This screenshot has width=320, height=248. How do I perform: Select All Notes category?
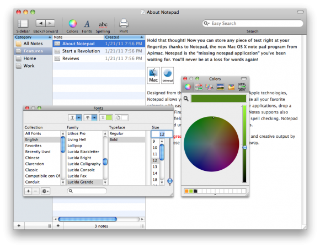(33, 44)
